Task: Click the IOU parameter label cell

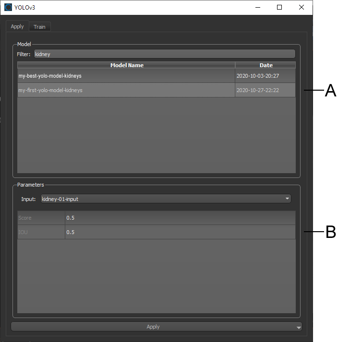Action: point(41,232)
